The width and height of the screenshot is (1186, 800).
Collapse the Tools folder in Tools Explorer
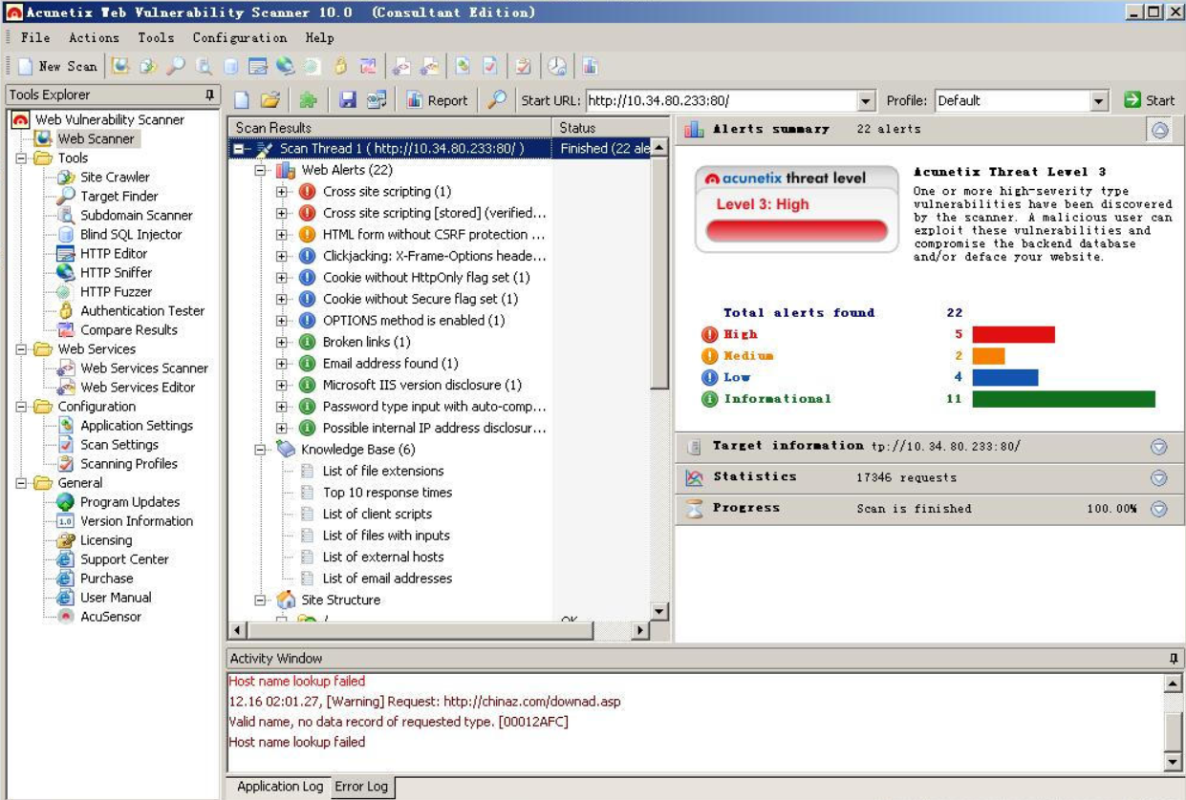[22, 158]
